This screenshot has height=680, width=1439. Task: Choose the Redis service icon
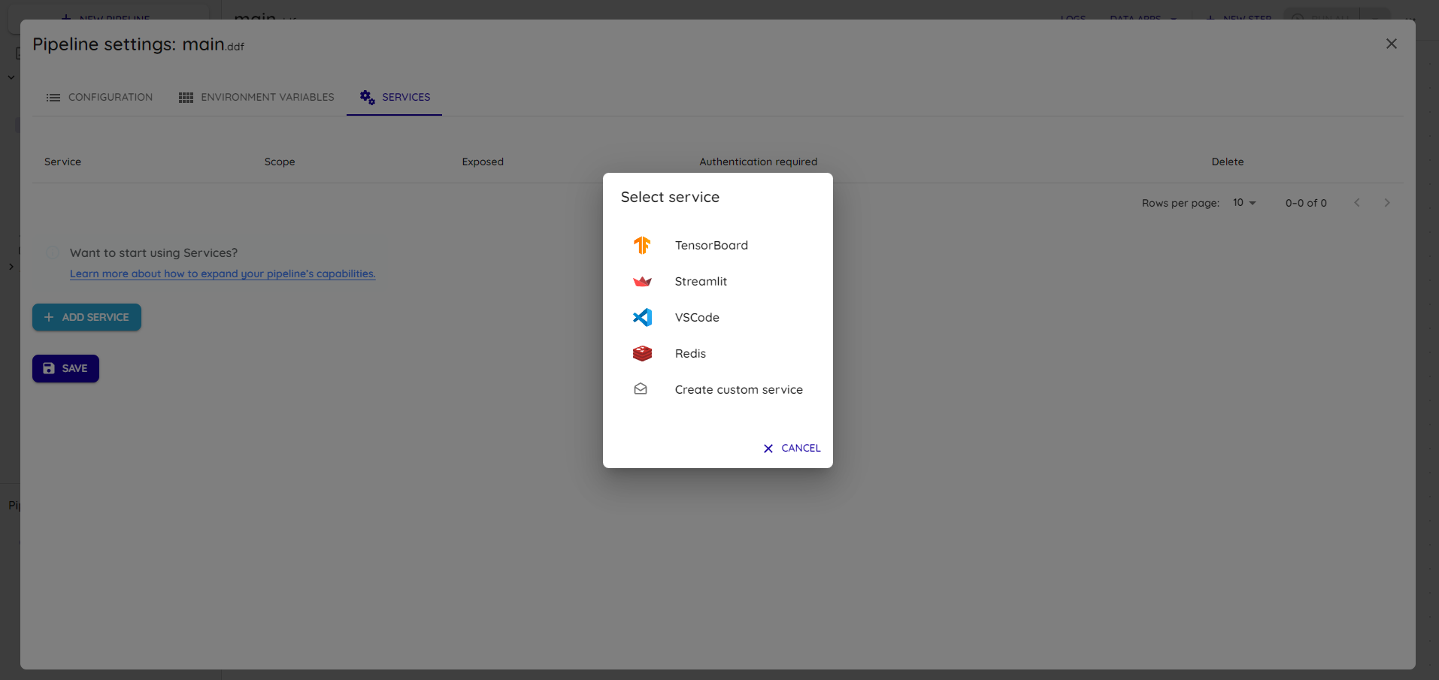[642, 353]
